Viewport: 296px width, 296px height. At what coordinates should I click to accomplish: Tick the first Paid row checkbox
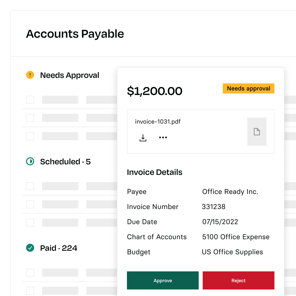tap(30, 273)
